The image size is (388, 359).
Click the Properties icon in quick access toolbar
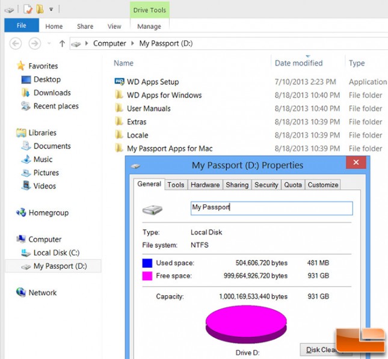tap(28, 10)
